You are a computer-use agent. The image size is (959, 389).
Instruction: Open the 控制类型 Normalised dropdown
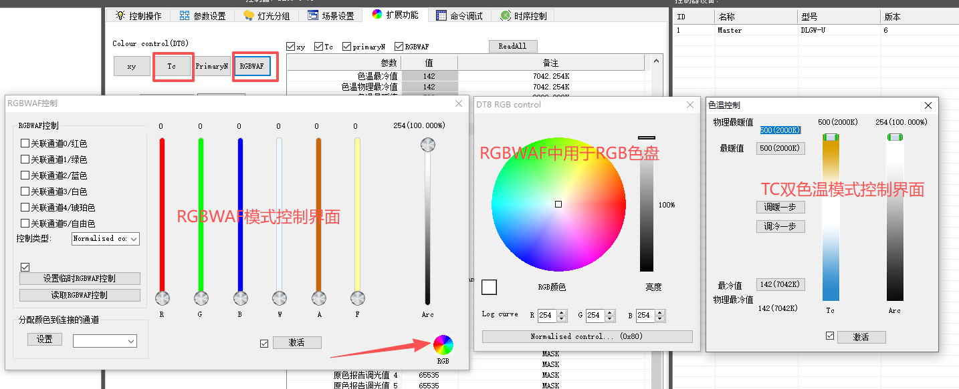[106, 238]
